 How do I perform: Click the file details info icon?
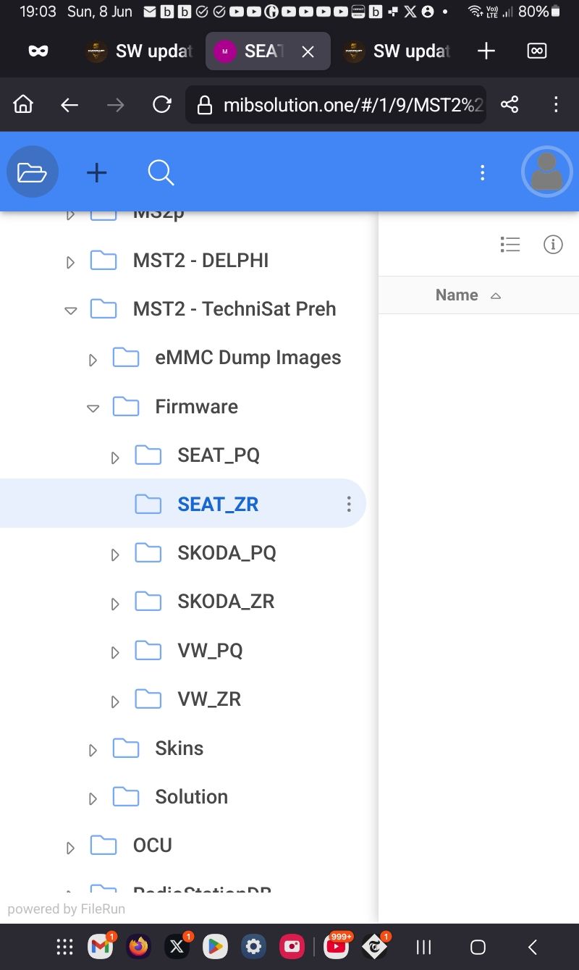pyautogui.click(x=553, y=245)
